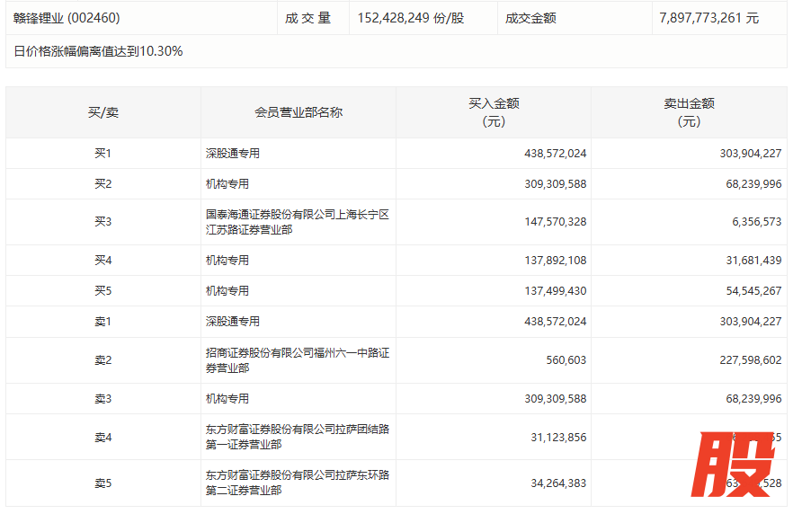Select the 成交金额 label cell
The image size is (793, 514).
pos(530,18)
